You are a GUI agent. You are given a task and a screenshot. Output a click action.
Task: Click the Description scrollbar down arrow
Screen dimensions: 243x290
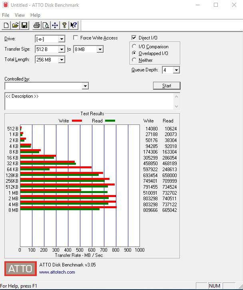[176, 107]
